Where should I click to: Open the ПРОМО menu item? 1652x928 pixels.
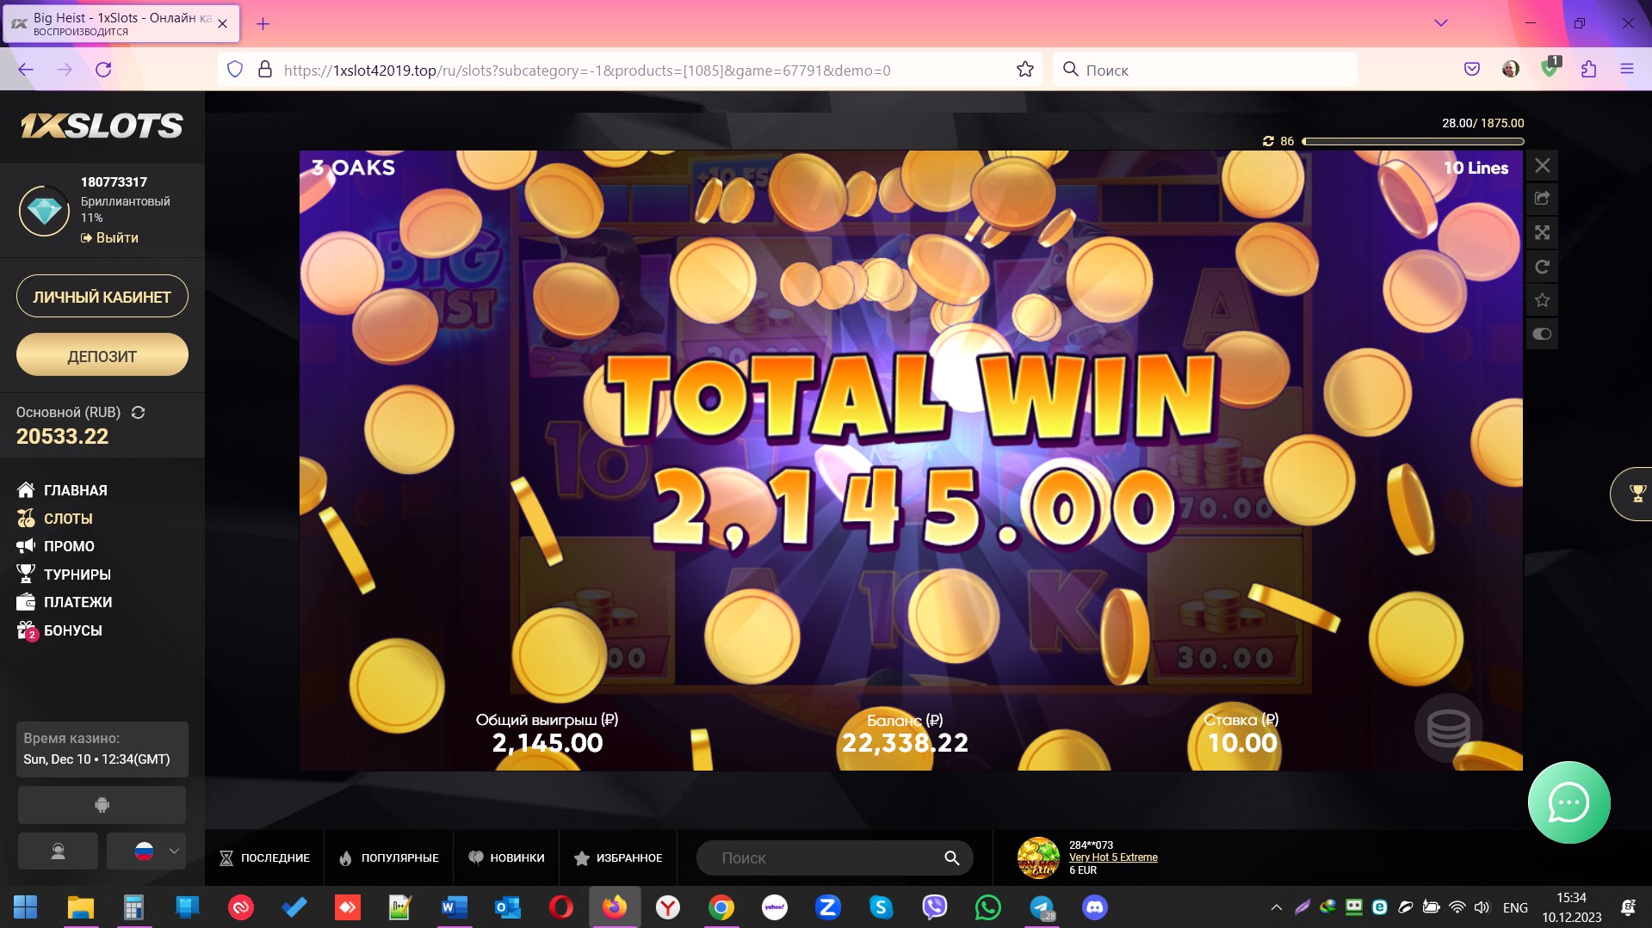pyautogui.click(x=55, y=546)
